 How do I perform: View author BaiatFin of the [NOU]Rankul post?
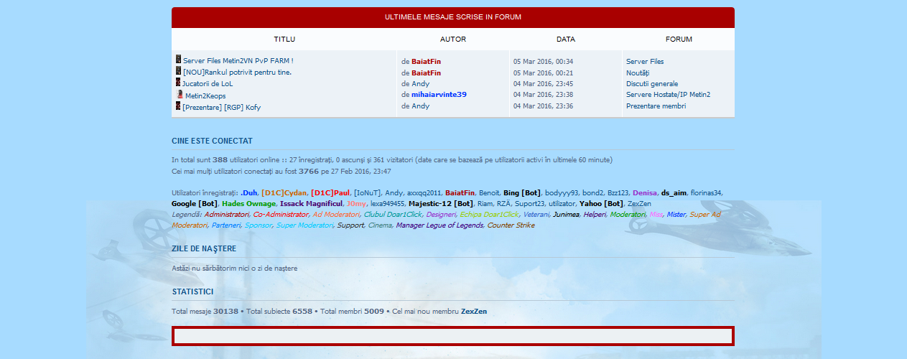click(x=426, y=73)
